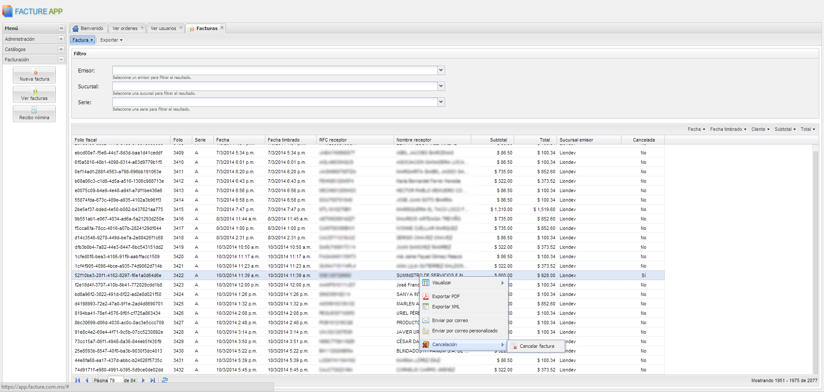824x392 pixels.
Task: Open the Sucursal filter dropdown
Action: click(x=441, y=86)
